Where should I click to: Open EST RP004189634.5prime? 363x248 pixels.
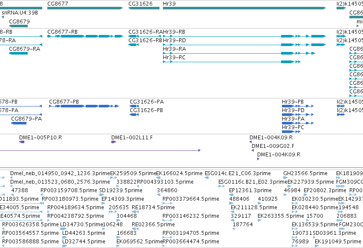[76, 208]
